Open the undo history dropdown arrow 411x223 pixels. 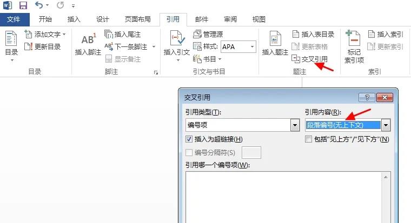[x=48, y=5]
